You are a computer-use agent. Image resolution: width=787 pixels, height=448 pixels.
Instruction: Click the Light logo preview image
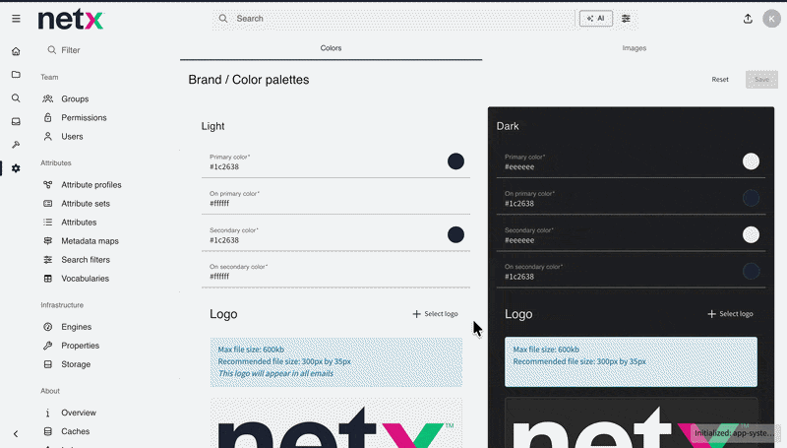coord(336,423)
